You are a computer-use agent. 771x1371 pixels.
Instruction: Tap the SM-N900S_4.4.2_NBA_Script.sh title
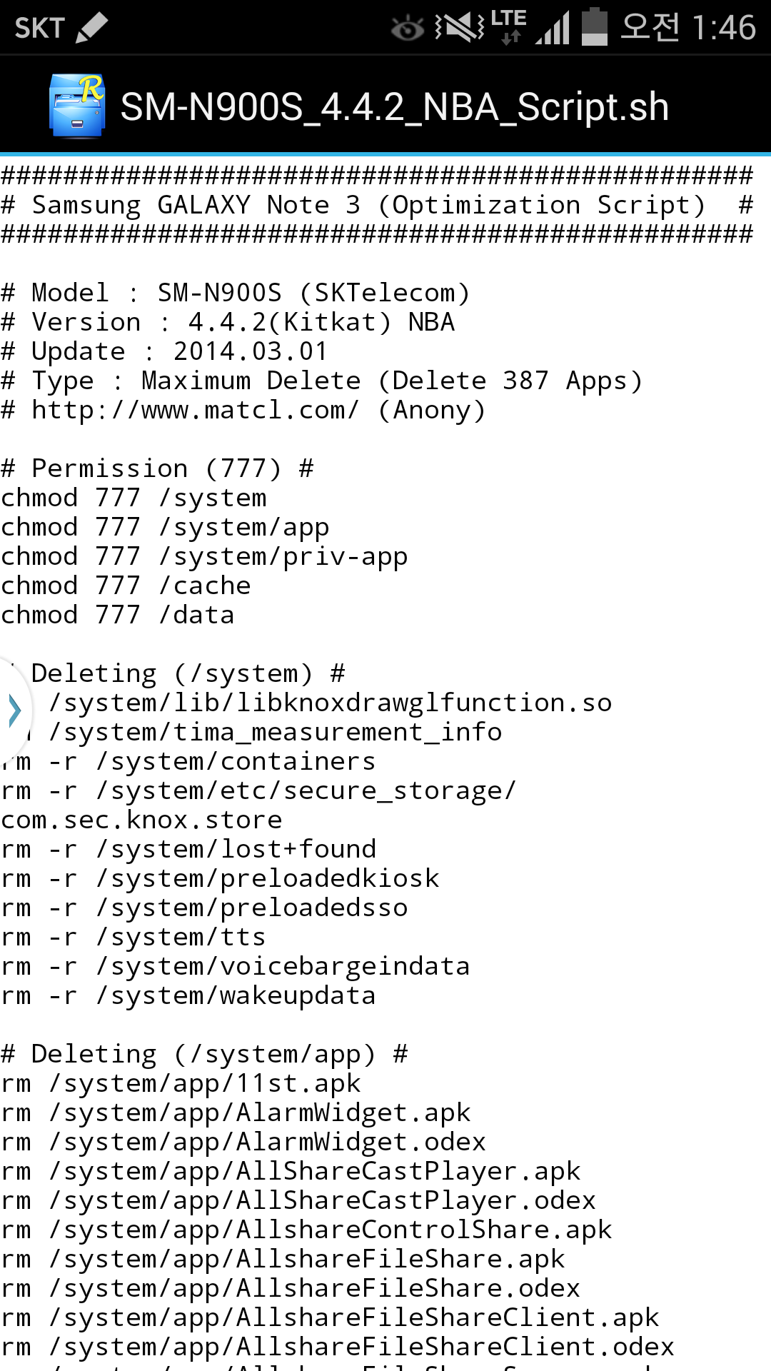tap(394, 107)
